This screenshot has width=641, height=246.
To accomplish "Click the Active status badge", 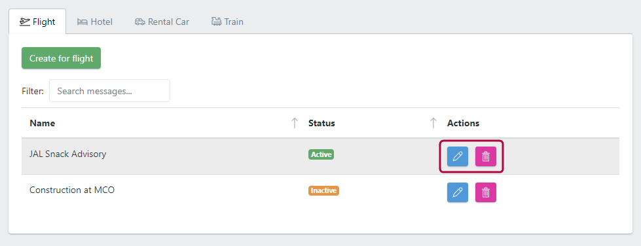I will click(x=321, y=154).
